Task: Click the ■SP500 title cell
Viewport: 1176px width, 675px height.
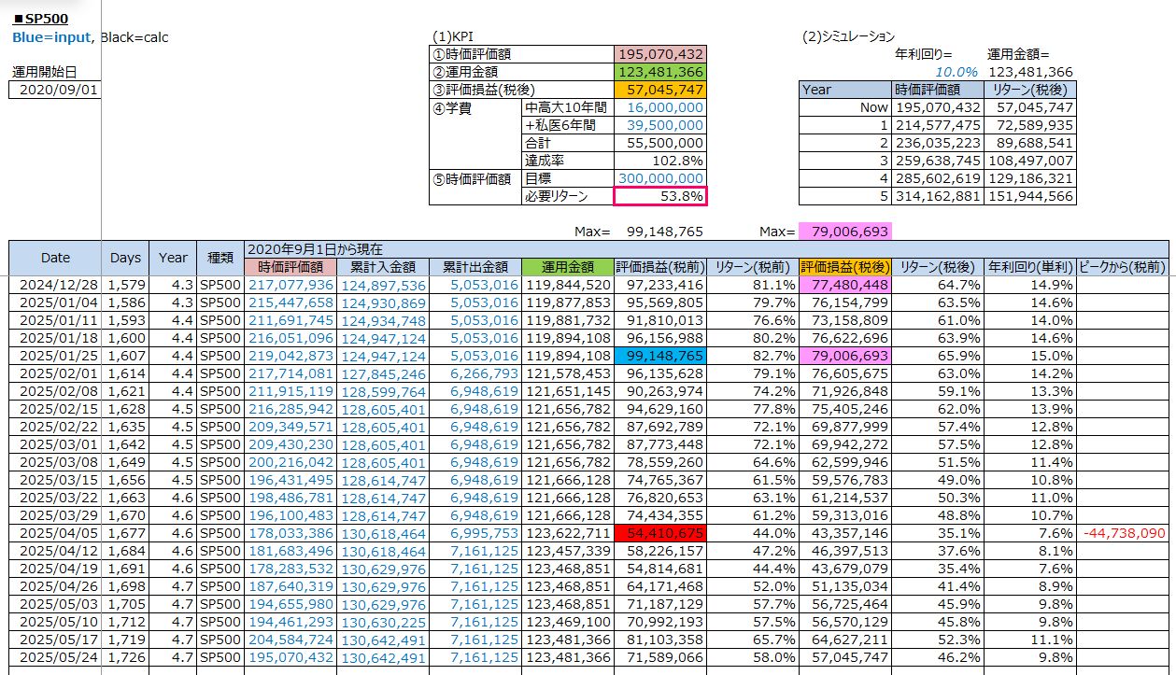Action: [x=41, y=19]
